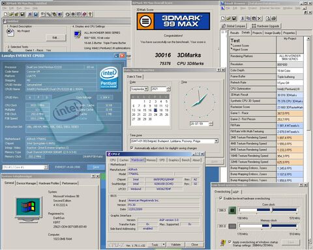
Task: Click Edit... button in Project Description
Action: pyautogui.click(x=56, y=38)
